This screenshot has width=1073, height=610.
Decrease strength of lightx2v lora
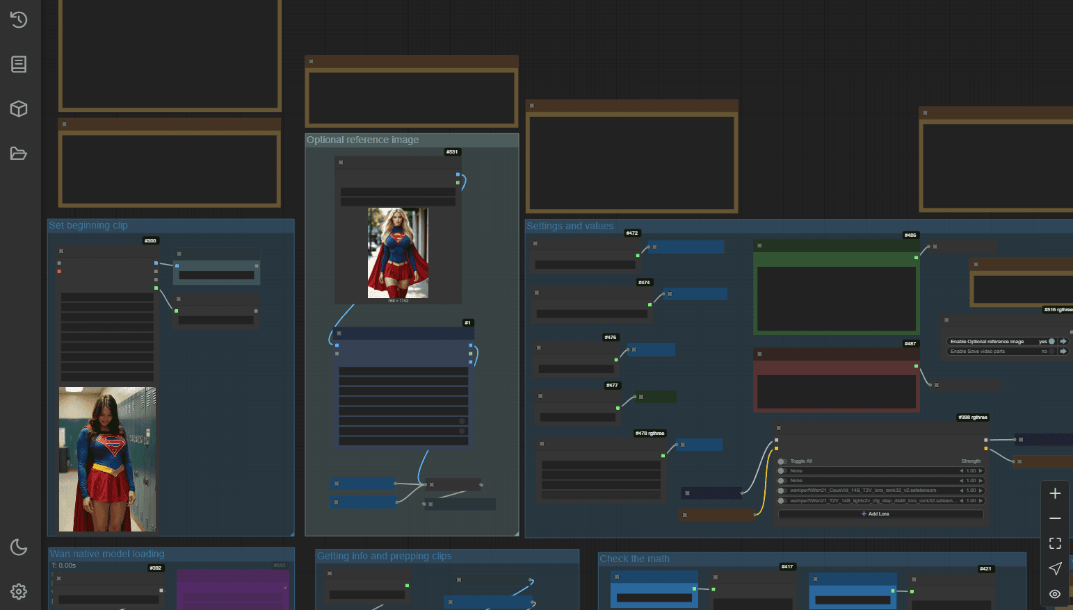coord(962,500)
